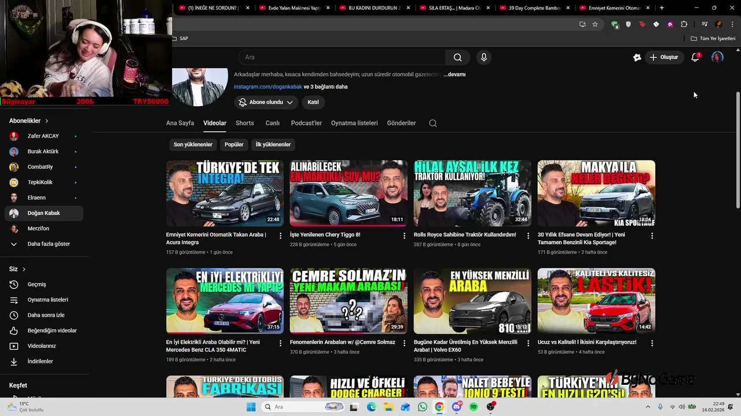Start voice search with the microphone icon

coord(484,57)
